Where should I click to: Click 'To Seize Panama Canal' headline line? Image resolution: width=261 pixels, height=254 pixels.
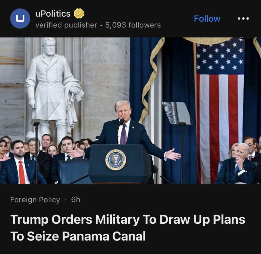coord(78,236)
